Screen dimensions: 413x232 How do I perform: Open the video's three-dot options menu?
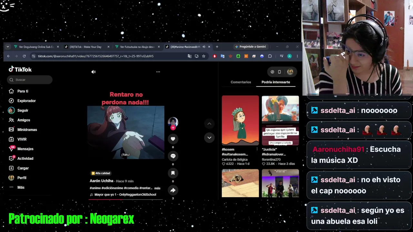pyautogui.click(x=158, y=72)
